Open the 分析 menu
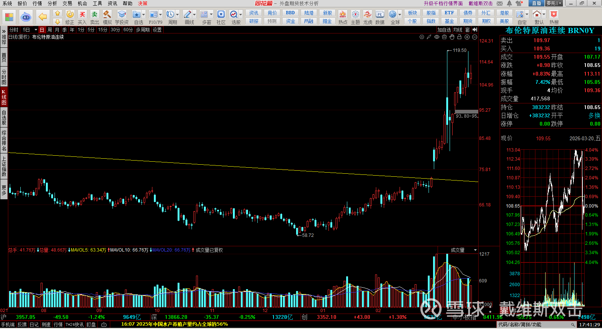Viewport: 602px width, 329px height. [52, 3]
